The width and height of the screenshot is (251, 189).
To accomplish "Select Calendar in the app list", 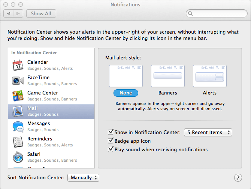I will pos(51,65).
